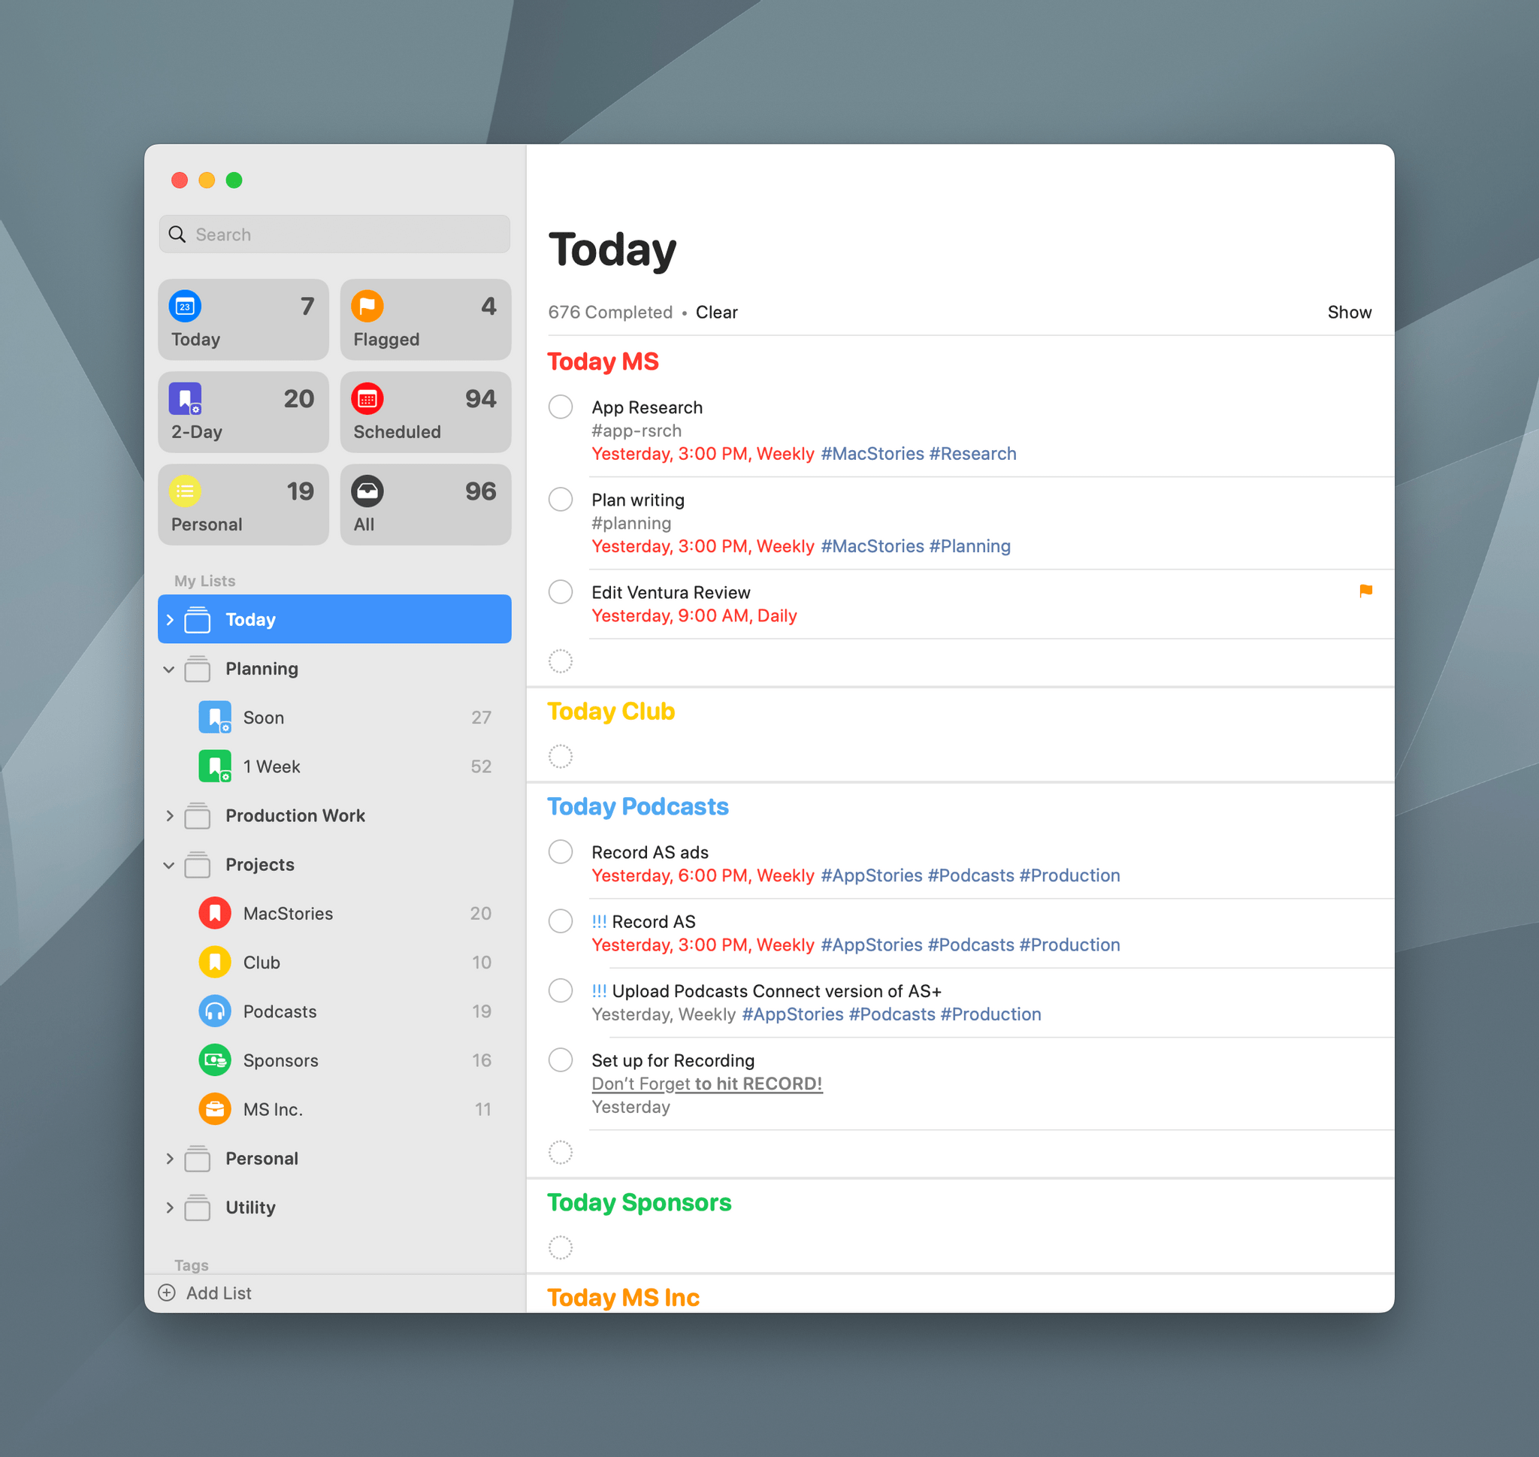Check off Set up for Recording
The width and height of the screenshot is (1539, 1457).
point(560,1059)
